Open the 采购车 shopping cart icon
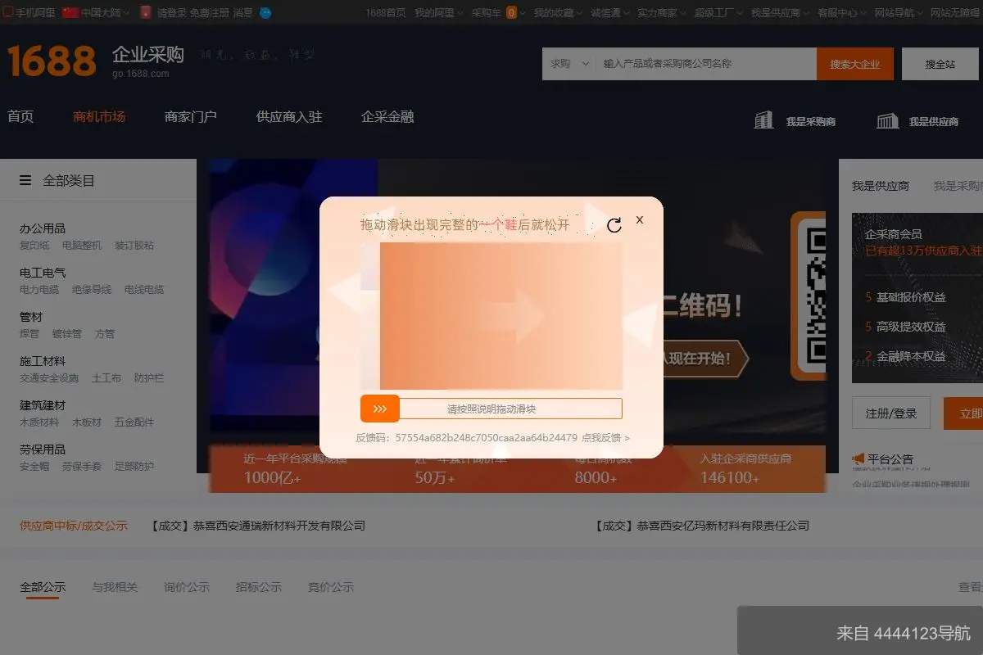The image size is (983, 655). pos(510,12)
